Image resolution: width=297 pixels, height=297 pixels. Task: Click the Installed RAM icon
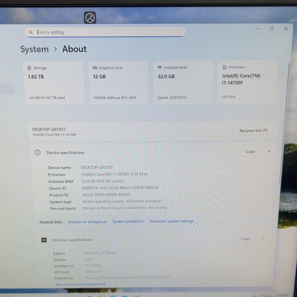click(160, 67)
